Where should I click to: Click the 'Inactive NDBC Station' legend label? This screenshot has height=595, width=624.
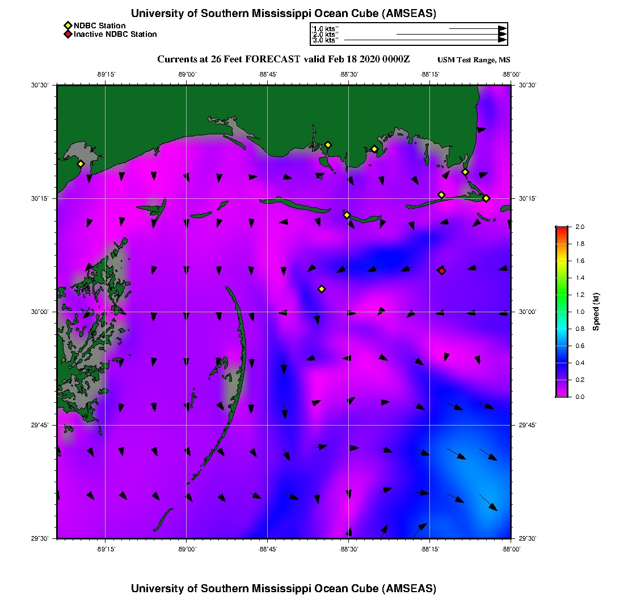tap(115, 34)
